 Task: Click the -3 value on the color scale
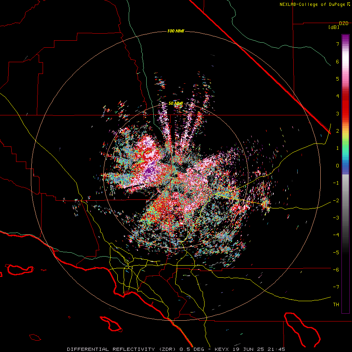click(x=336, y=218)
